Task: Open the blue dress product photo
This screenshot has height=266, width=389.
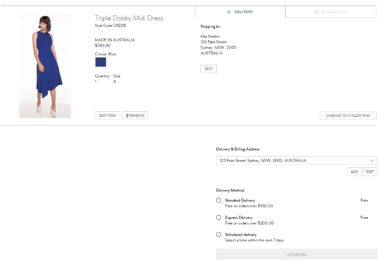Action: click(45, 66)
